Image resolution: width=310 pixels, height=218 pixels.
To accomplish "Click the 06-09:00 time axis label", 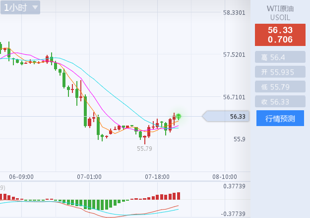I will pyautogui.click(x=21, y=177).
